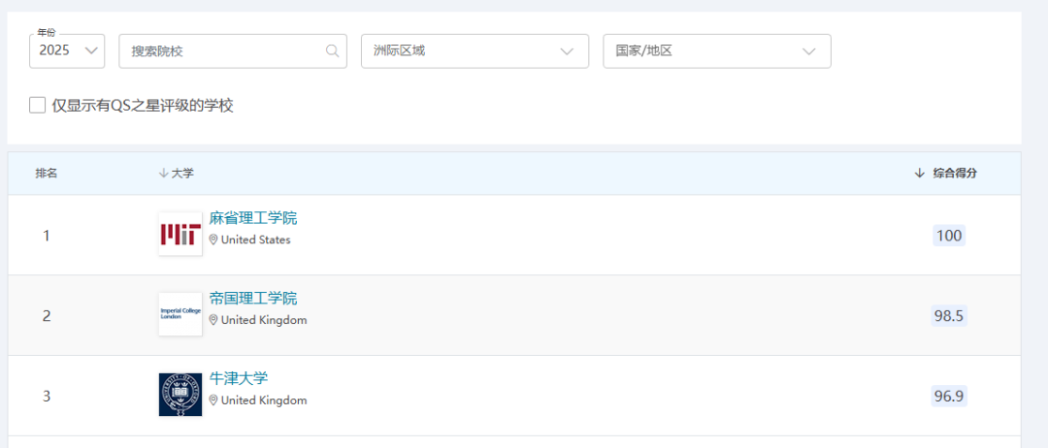Click the United States location text
The width and height of the screenshot is (1048, 448).
point(256,240)
